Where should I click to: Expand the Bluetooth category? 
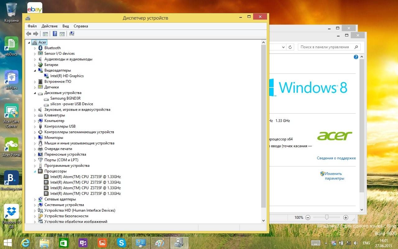(x=35, y=48)
